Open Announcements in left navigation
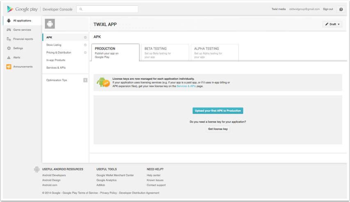The image size is (350, 202). [x=22, y=67]
